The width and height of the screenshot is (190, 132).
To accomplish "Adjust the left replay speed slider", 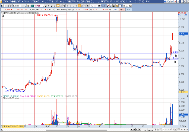I will tap(144, 130).
